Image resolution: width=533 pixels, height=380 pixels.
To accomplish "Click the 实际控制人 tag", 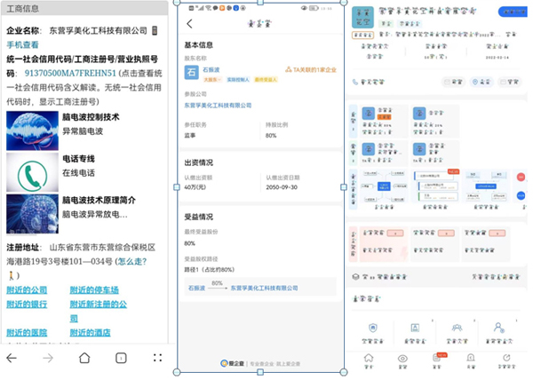I will pos(238,80).
